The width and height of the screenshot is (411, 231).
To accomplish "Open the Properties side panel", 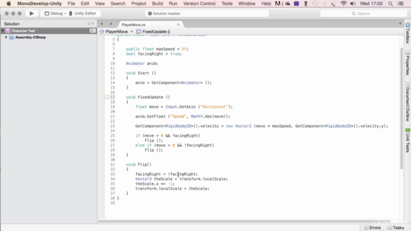I will point(408,63).
